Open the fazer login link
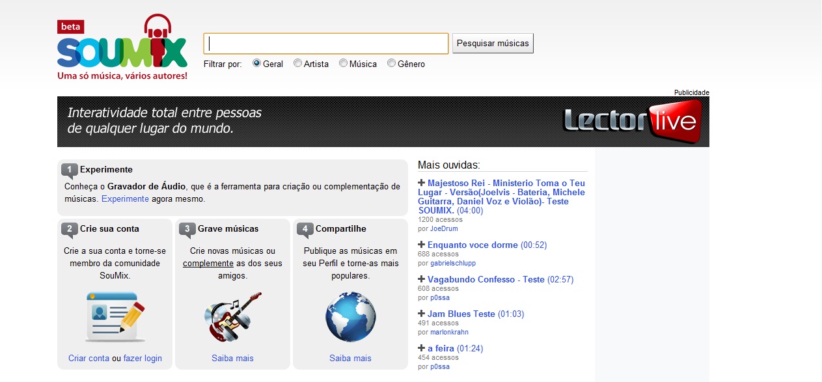 (143, 359)
